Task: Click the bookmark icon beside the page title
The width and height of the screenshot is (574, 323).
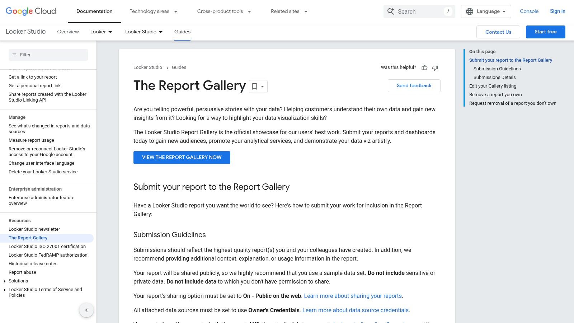Action: point(255,86)
